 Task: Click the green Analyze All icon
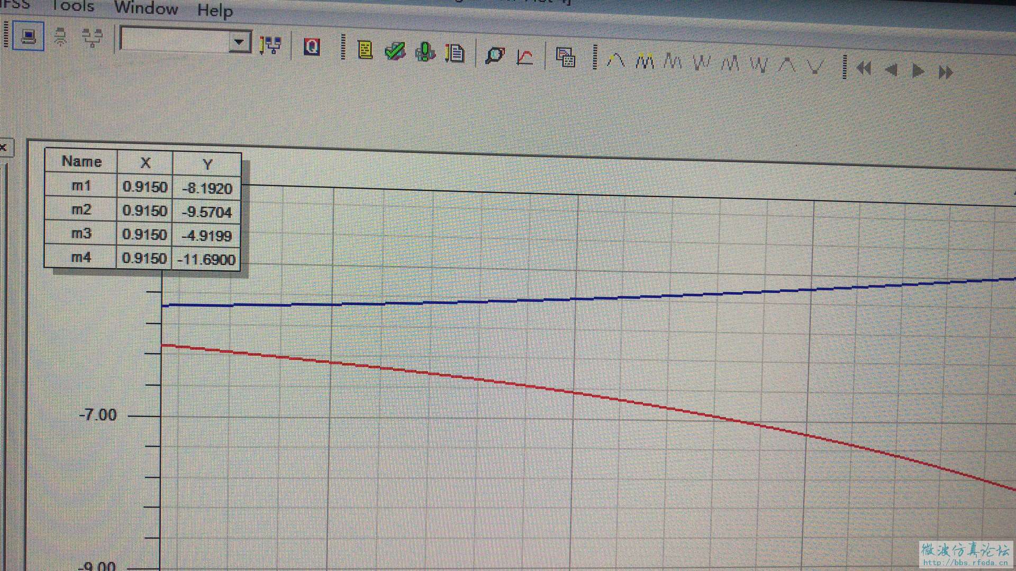[425, 52]
